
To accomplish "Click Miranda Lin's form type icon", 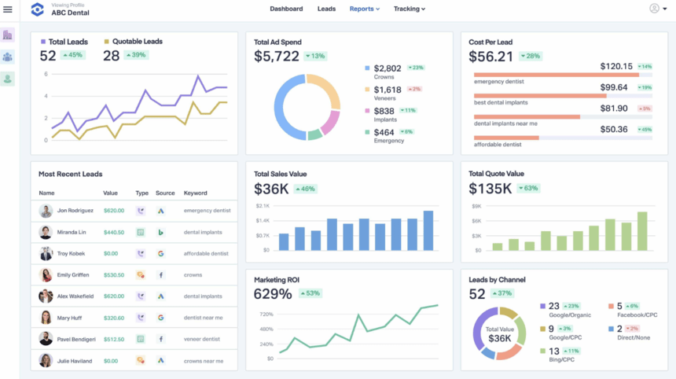I will [141, 233].
